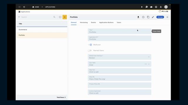The width and height of the screenshot is (188, 105).
Task: Click the FIVE logo
Action: point(163,11)
